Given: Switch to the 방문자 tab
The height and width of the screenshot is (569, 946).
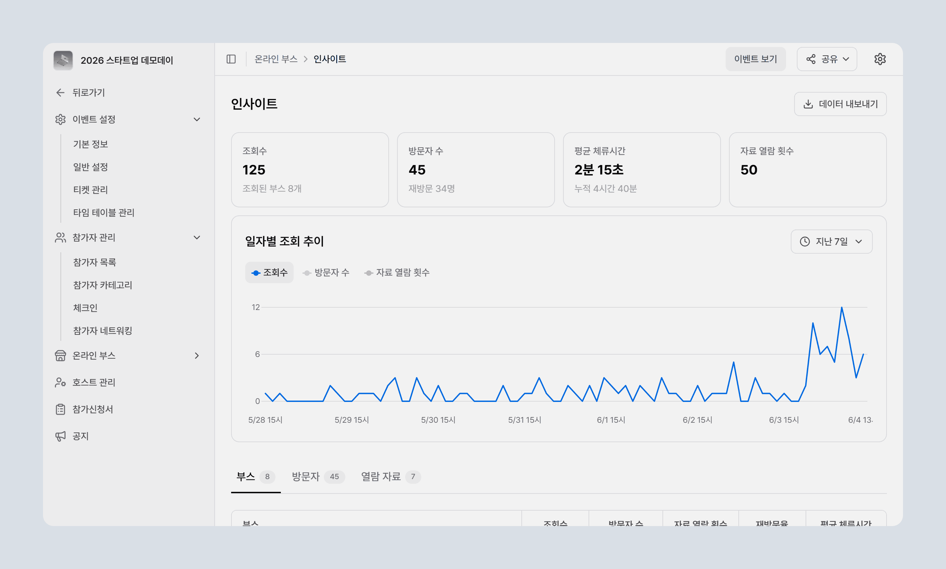Looking at the screenshot, I should click(x=318, y=477).
